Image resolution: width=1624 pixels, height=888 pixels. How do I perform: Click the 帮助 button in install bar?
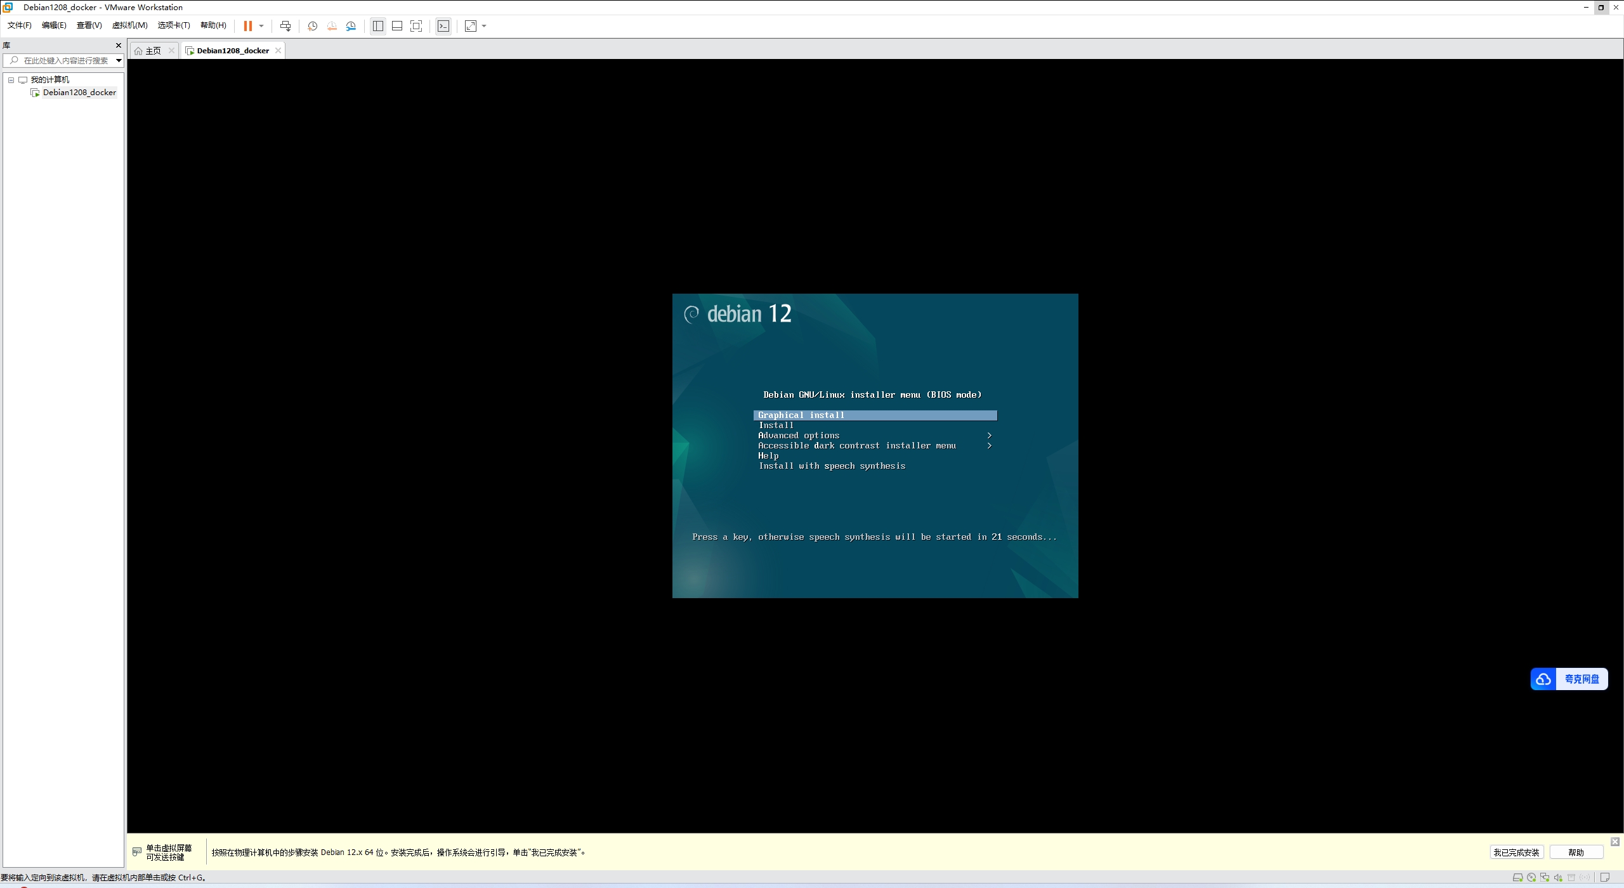1576,852
